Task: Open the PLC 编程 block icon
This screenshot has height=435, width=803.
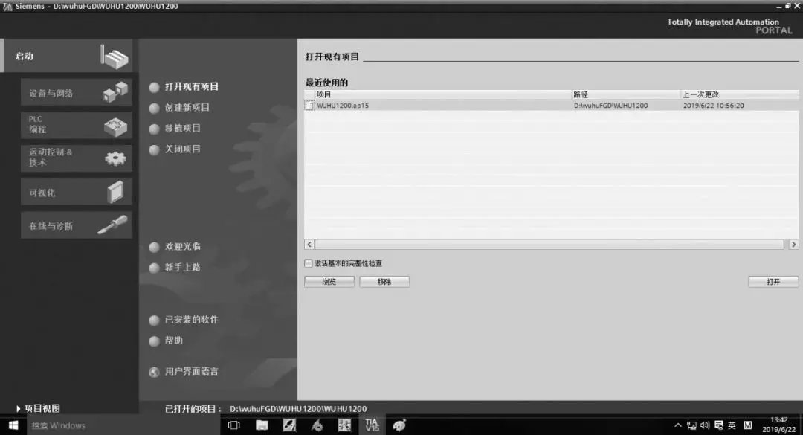Action: [x=115, y=126]
